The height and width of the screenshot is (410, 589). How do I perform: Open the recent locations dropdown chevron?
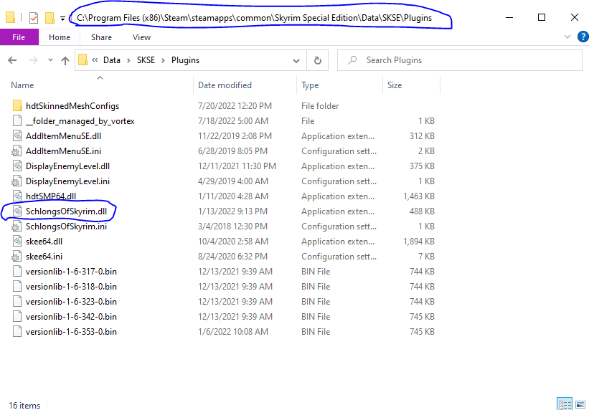pos(50,60)
